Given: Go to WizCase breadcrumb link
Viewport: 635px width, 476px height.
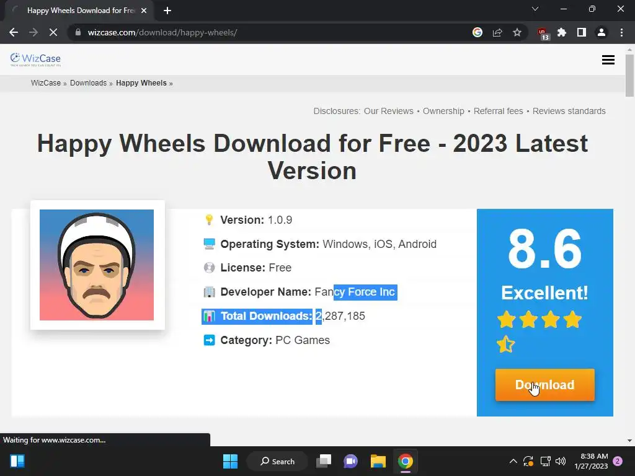Looking at the screenshot, I should pos(46,83).
